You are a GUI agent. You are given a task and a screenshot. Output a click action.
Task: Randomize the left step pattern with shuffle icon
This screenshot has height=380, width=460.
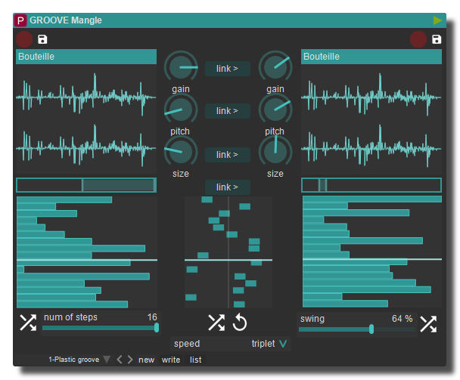click(x=28, y=323)
